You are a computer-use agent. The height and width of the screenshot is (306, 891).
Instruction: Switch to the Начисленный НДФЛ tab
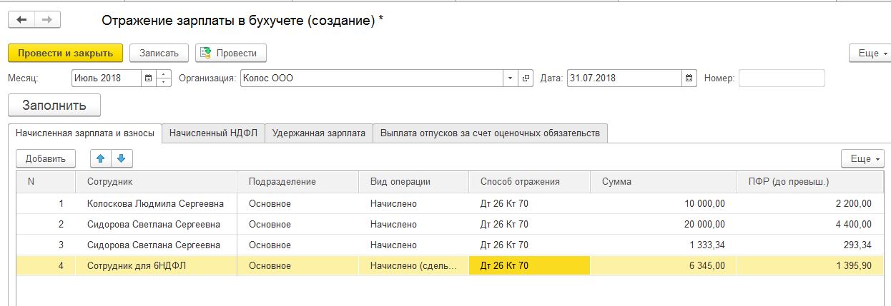pyautogui.click(x=214, y=133)
